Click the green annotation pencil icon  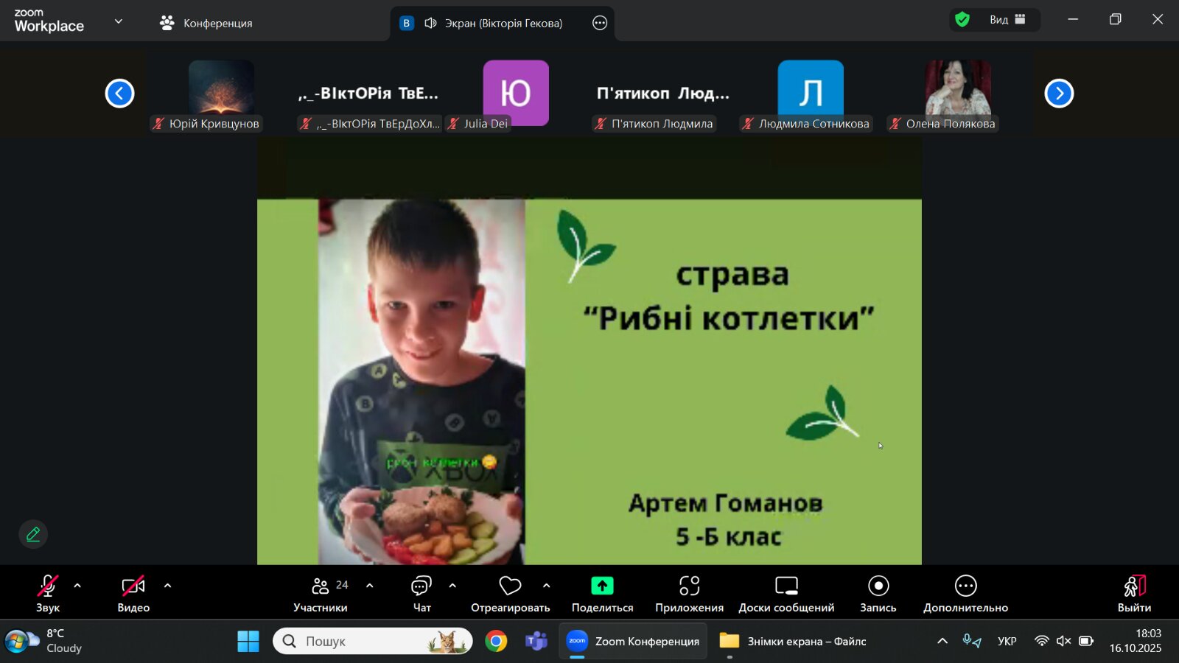(33, 534)
